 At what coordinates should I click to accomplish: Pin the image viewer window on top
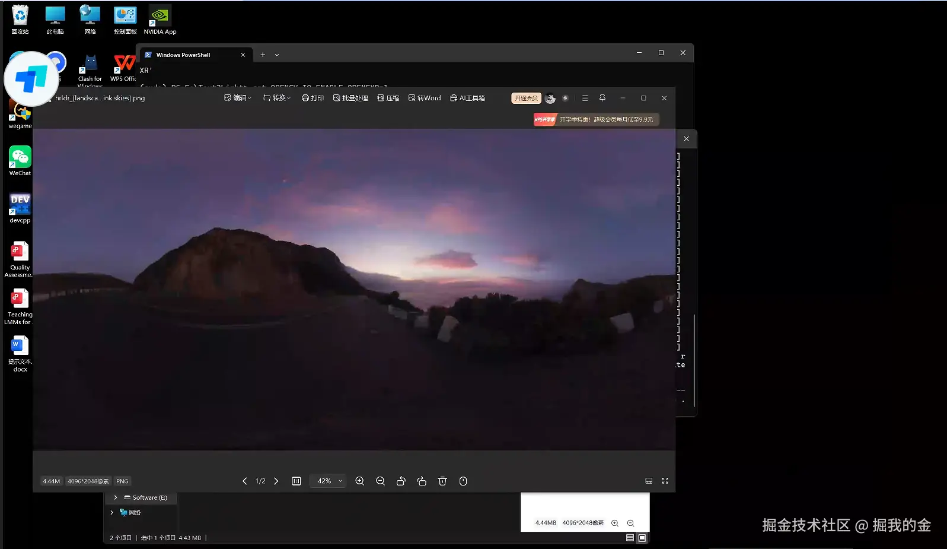point(602,98)
